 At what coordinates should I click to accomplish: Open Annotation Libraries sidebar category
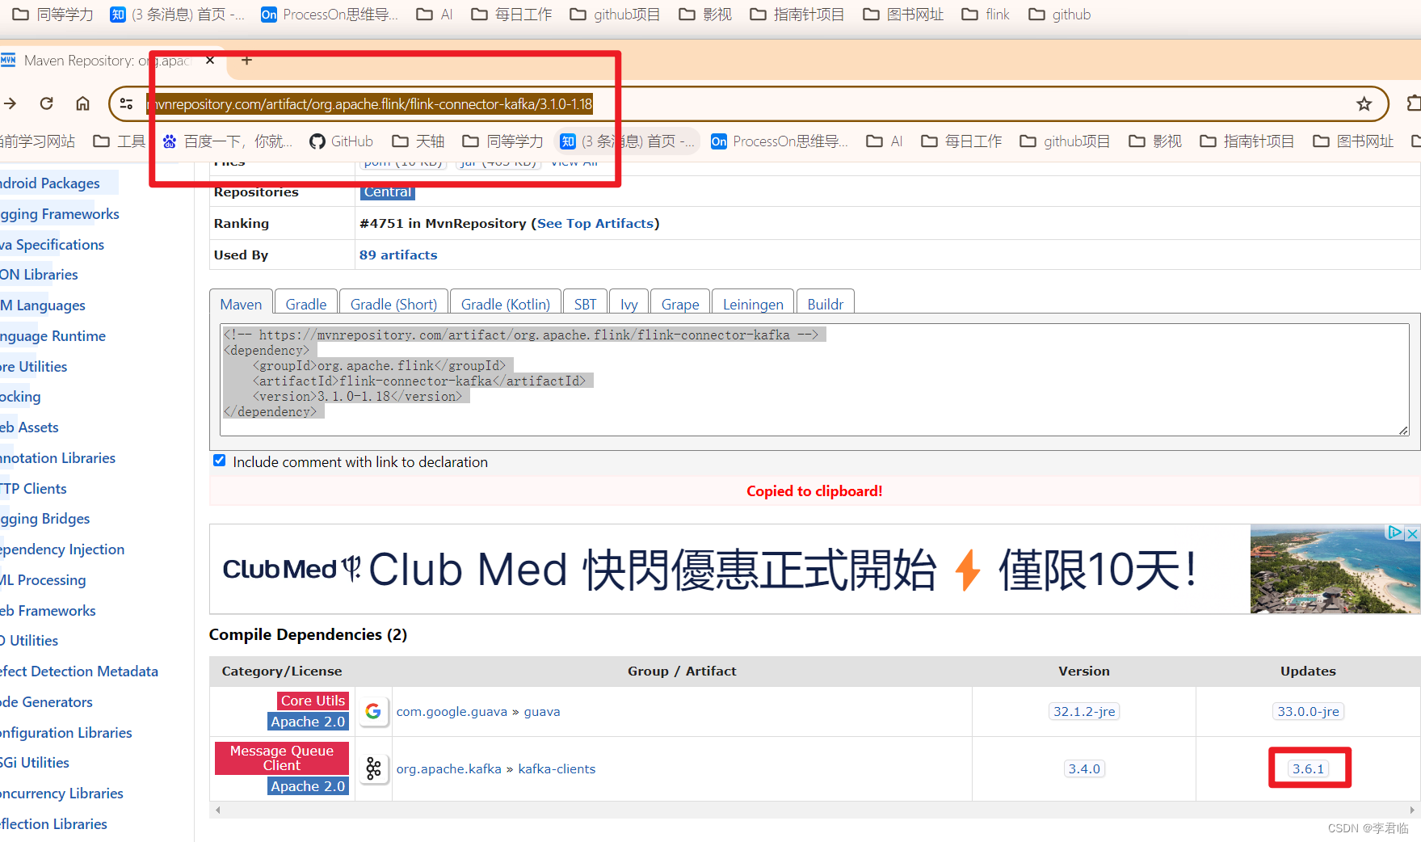pyautogui.click(x=58, y=458)
